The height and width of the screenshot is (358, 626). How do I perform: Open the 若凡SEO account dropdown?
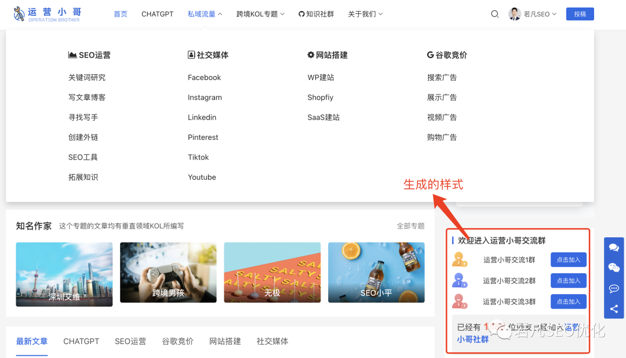pos(540,14)
